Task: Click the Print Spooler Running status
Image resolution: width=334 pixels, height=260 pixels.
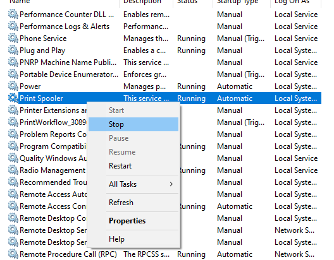Action: point(191,98)
